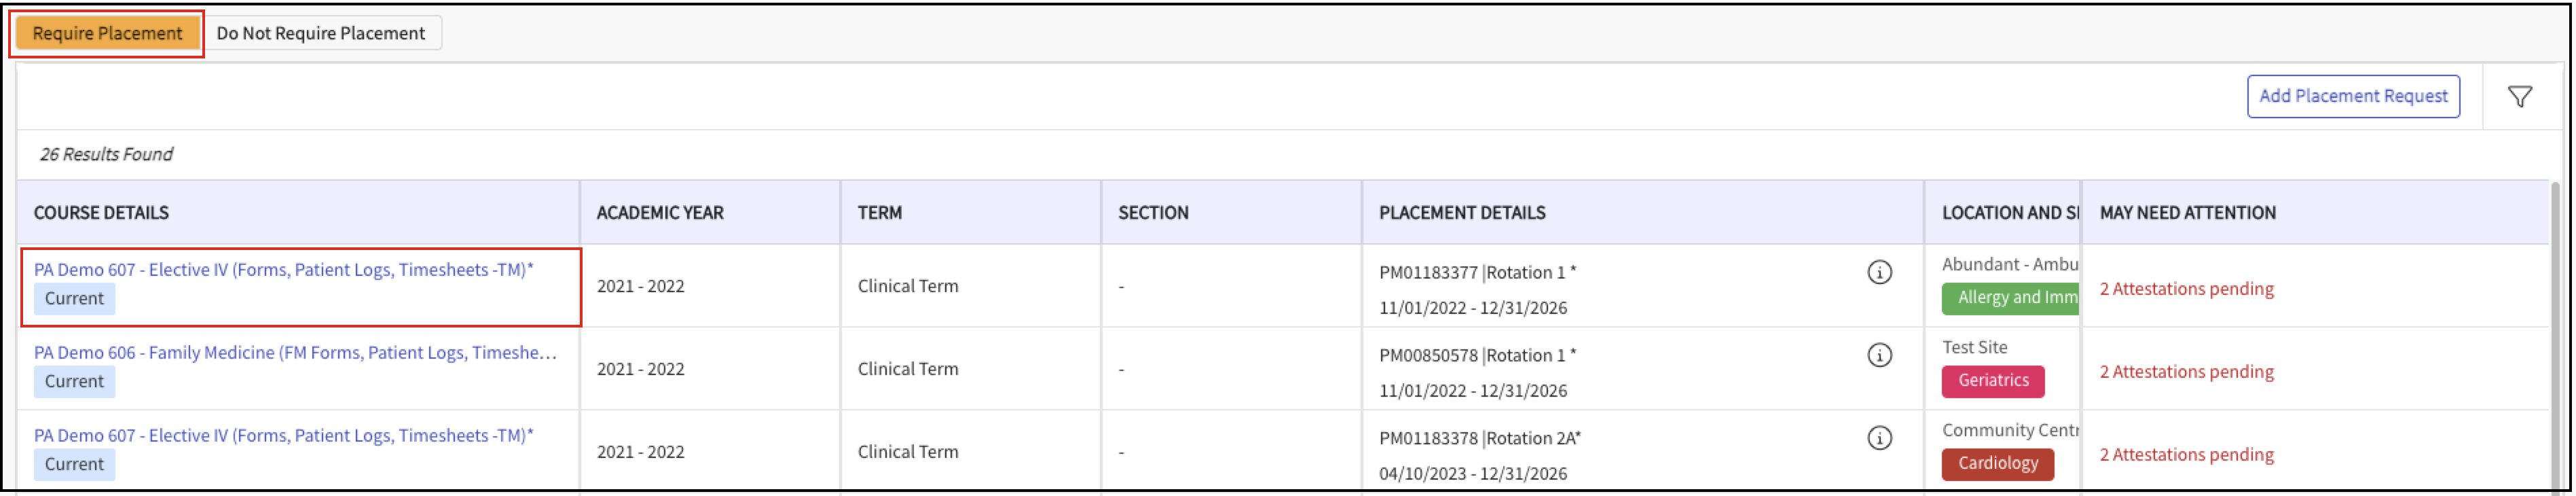Click the May Need Attention column header
The height and width of the screenshot is (496, 2576).
coord(2186,213)
